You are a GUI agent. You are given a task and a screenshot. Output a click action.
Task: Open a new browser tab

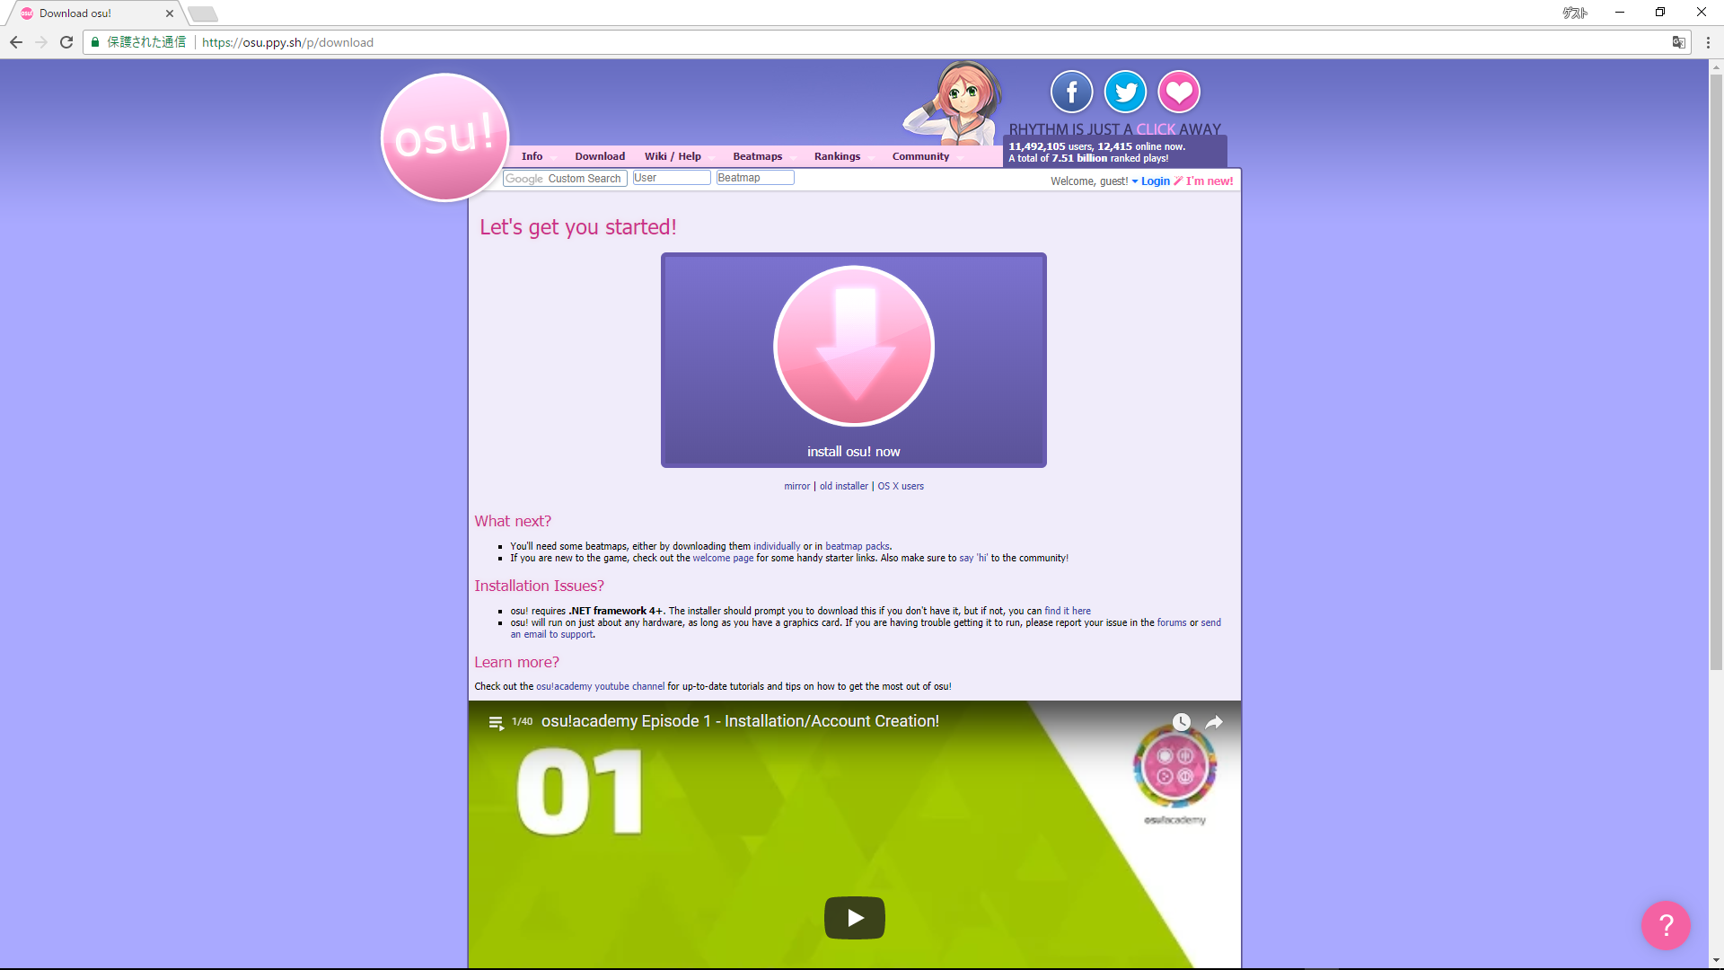[x=203, y=13]
